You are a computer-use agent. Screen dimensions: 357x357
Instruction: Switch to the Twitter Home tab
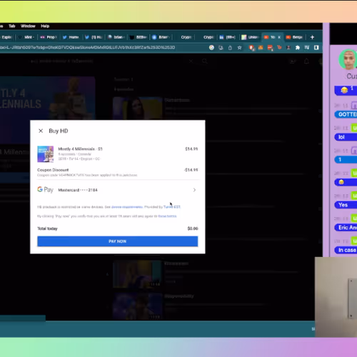click(71, 37)
